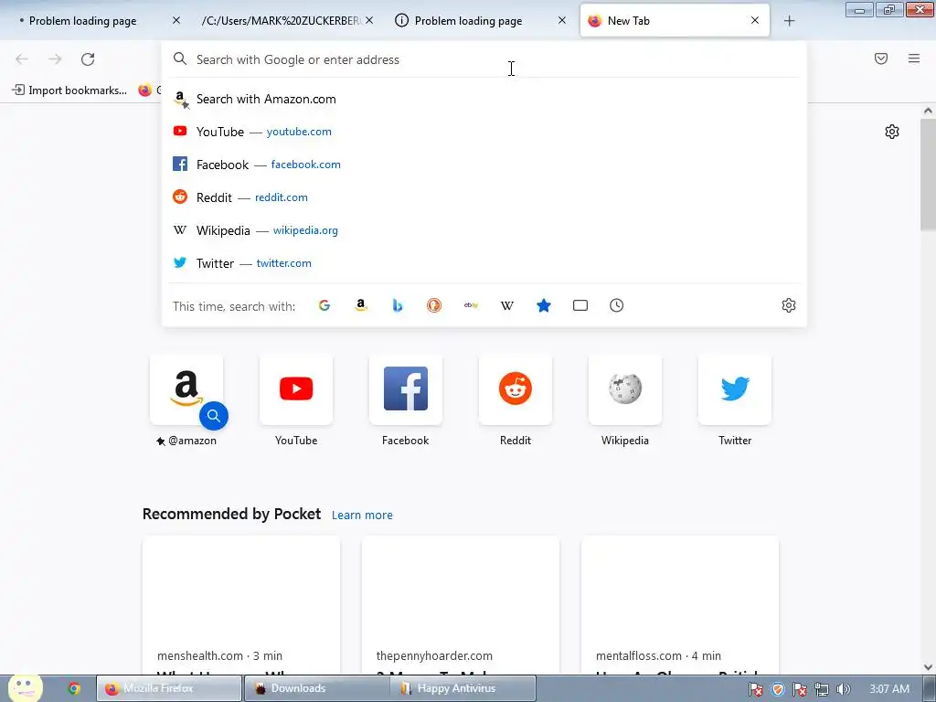Search this time with Bing

coord(398,305)
